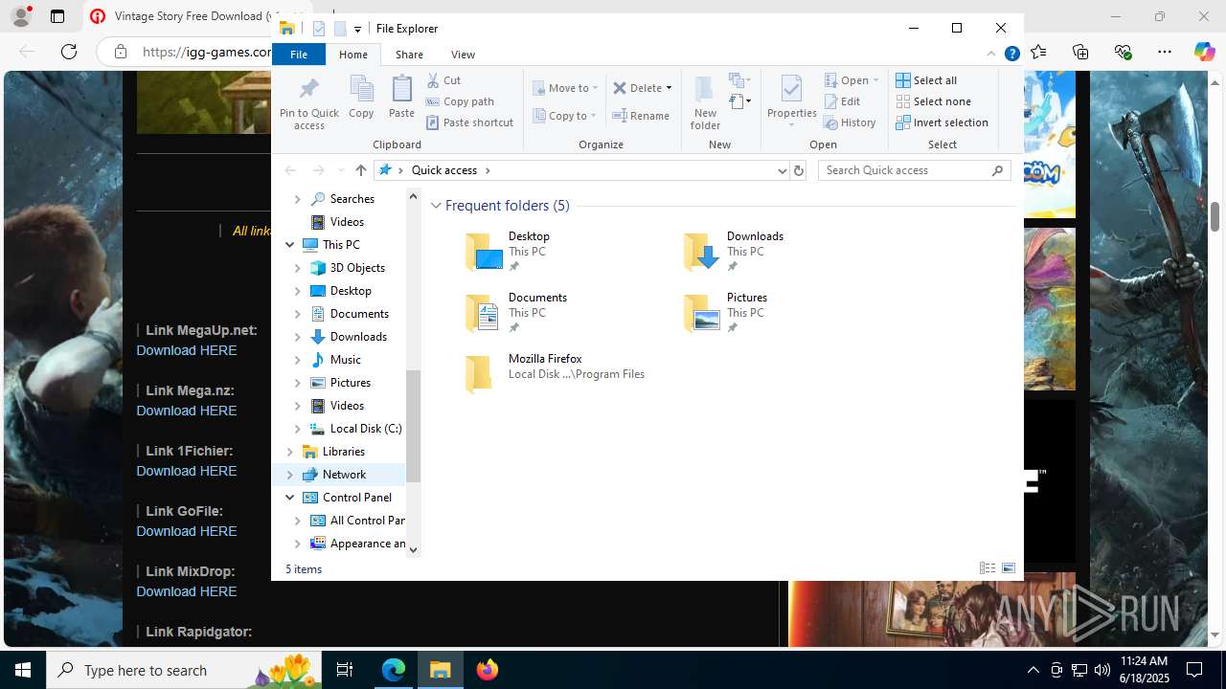The image size is (1226, 689).
Task: Click taskbar search box
Action: (x=186, y=670)
